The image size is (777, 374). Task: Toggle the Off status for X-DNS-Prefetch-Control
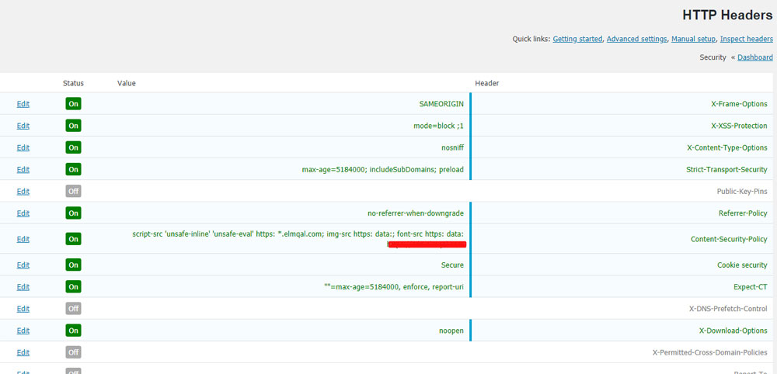coord(73,309)
